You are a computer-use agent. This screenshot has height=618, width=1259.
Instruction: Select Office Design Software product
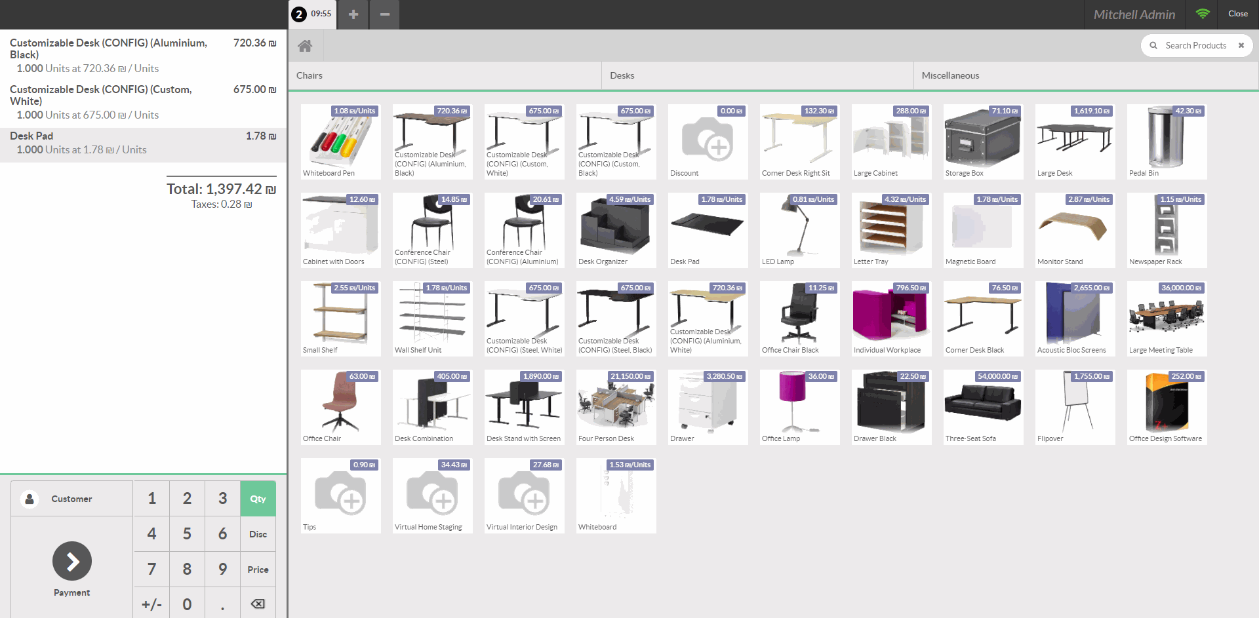[x=1167, y=407]
